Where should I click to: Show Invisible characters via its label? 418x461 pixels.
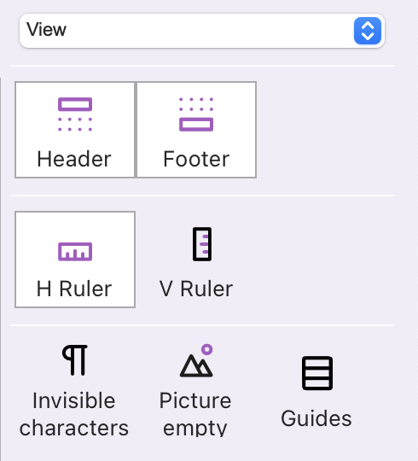coord(74,414)
